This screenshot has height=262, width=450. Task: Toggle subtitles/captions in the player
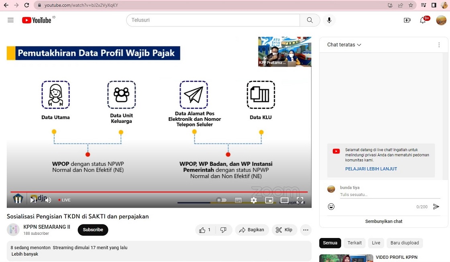[238, 200]
